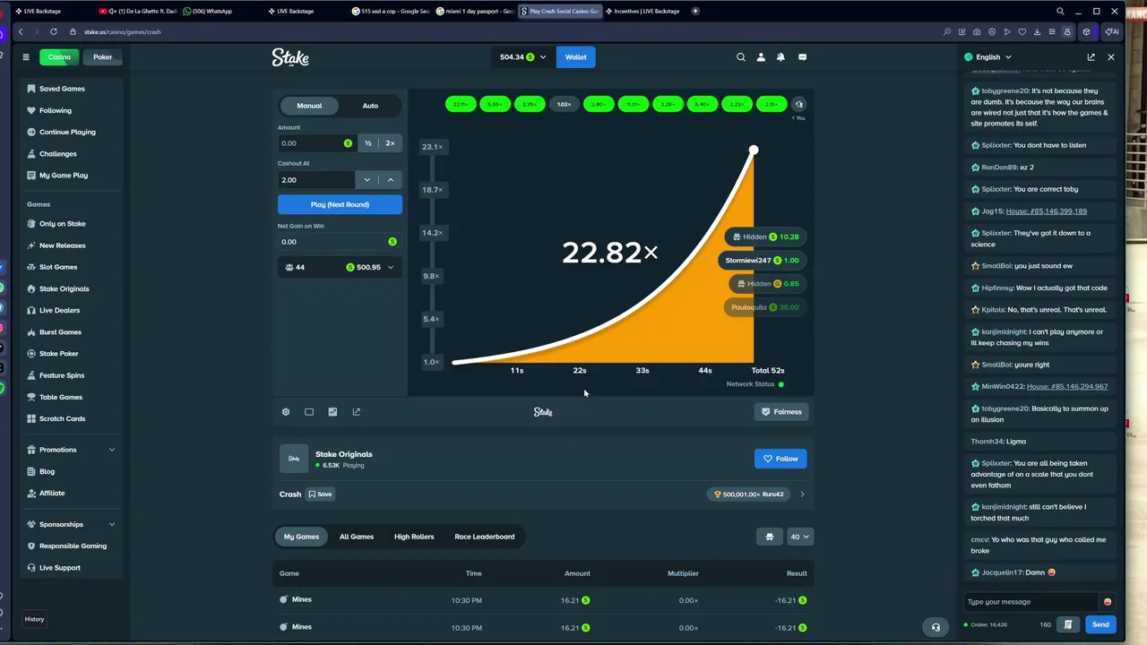
Task: Pop out the game with arrow icon
Action: coord(356,412)
